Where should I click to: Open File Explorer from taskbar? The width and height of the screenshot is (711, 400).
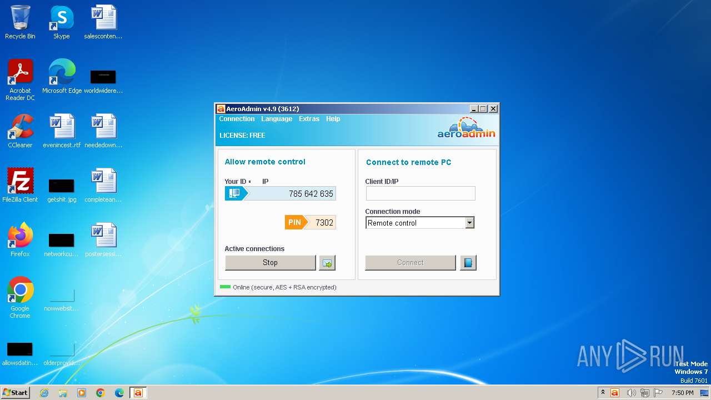63,393
